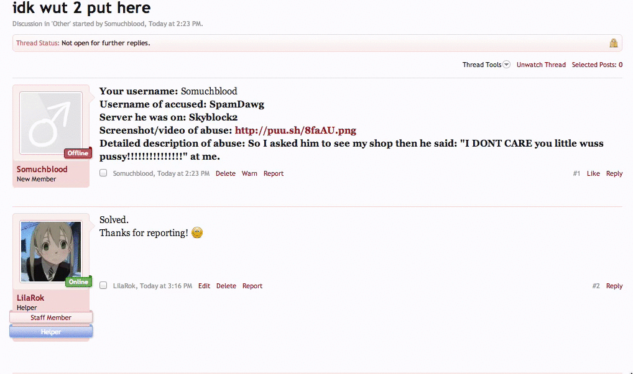
Task: Click the blue Helper banner
Action: (x=51, y=332)
